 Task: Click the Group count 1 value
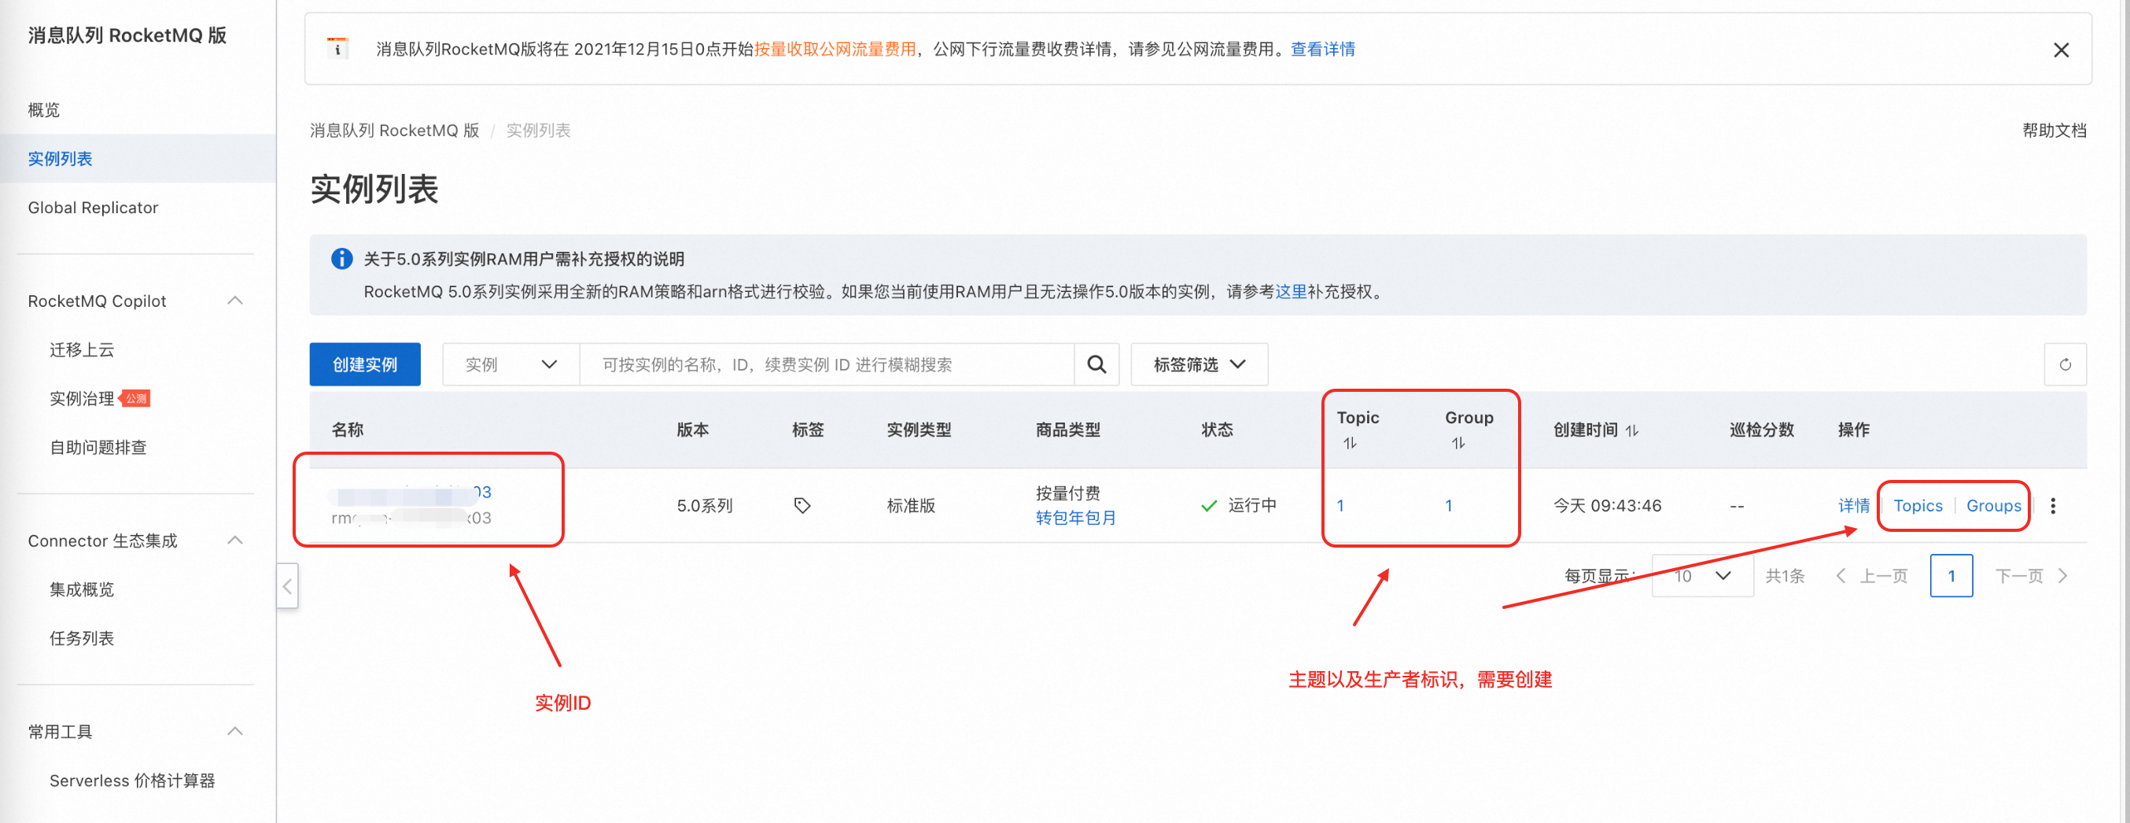point(1449,505)
